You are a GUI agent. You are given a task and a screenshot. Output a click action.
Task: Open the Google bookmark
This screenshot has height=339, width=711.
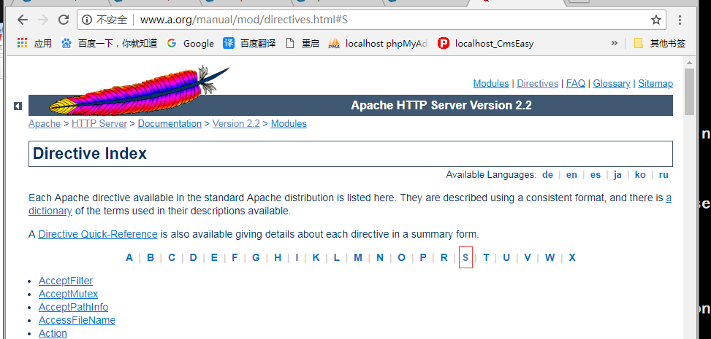tap(191, 44)
